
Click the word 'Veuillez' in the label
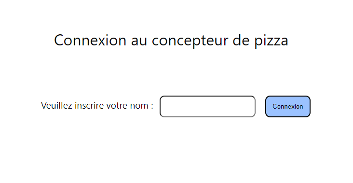(x=56, y=105)
